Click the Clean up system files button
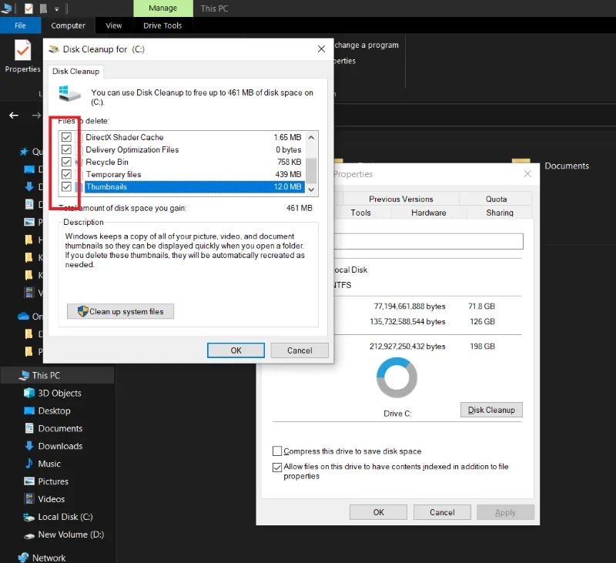The height and width of the screenshot is (563, 616). 120,311
